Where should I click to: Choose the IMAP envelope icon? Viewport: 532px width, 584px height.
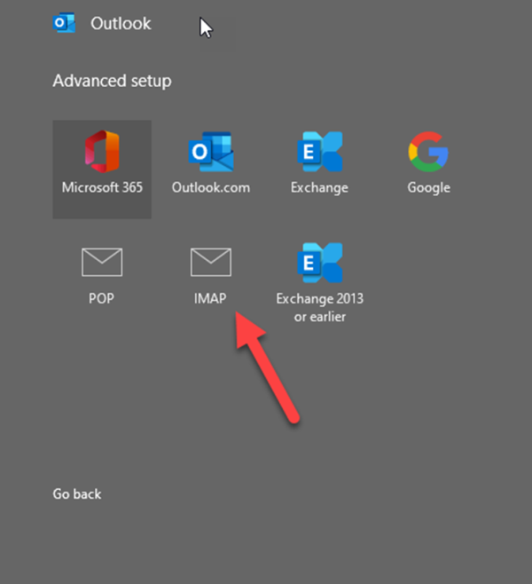pyautogui.click(x=211, y=262)
